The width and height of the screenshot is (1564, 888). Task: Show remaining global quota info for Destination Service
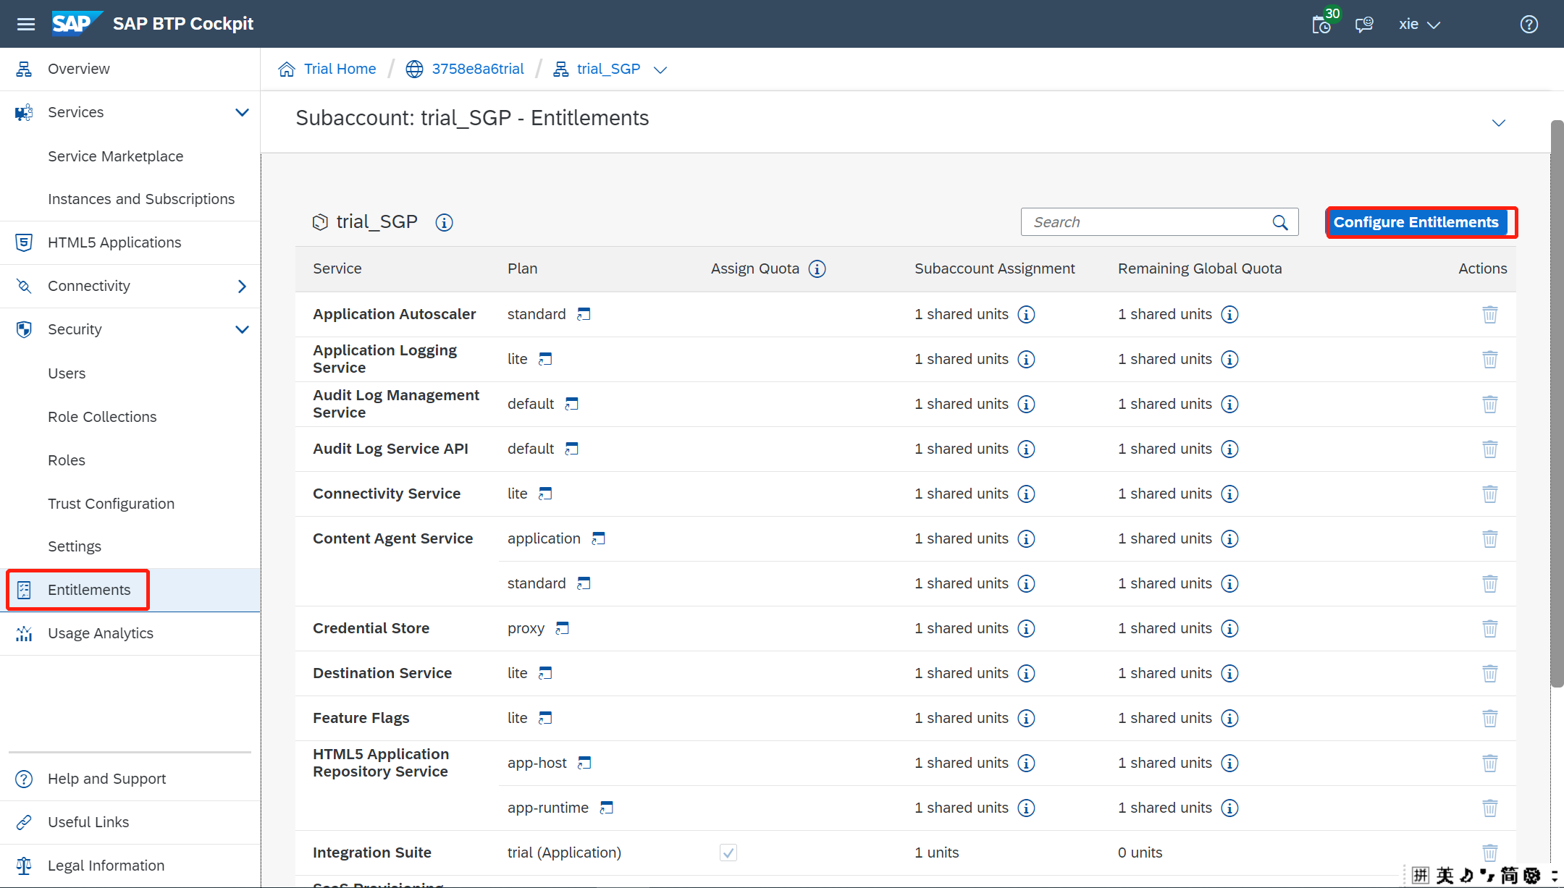point(1229,673)
